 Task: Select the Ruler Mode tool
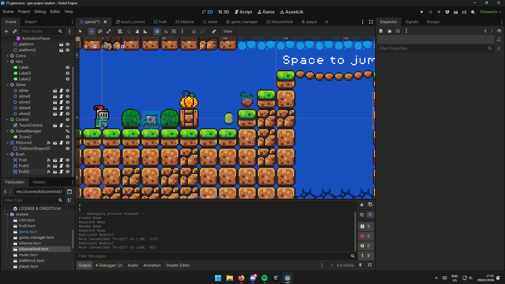point(145,31)
